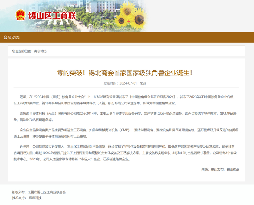Viewport: 254px width, 205px height.
Task: Click the paragraph starting with 近期，在
Action: (124, 100)
